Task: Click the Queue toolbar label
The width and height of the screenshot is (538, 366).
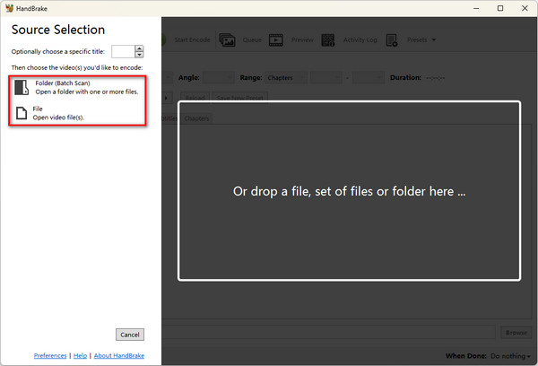Action: click(252, 39)
